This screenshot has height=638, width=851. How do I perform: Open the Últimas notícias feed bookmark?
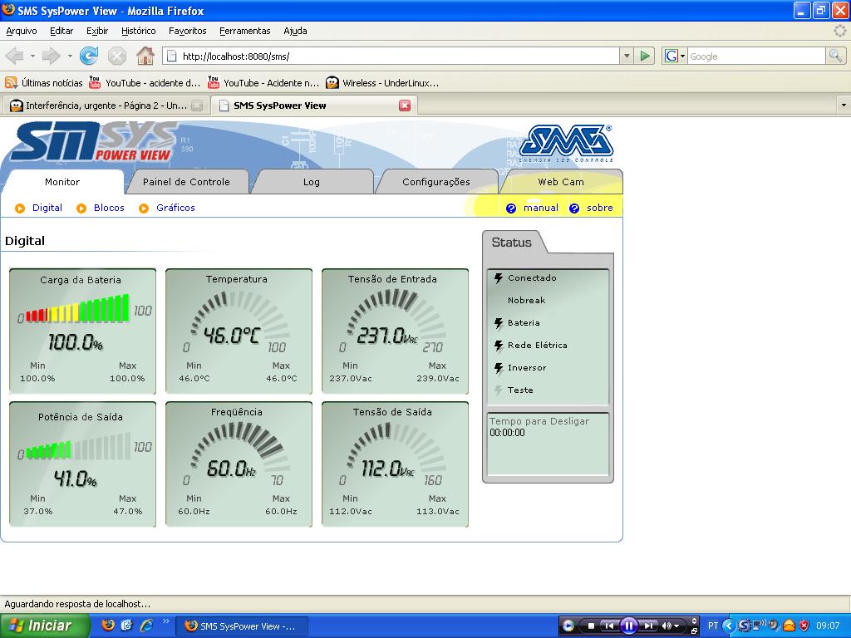[x=44, y=83]
